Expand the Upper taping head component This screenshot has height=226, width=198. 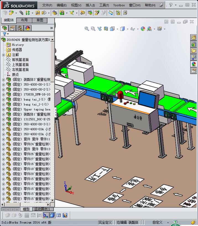[4, 110]
